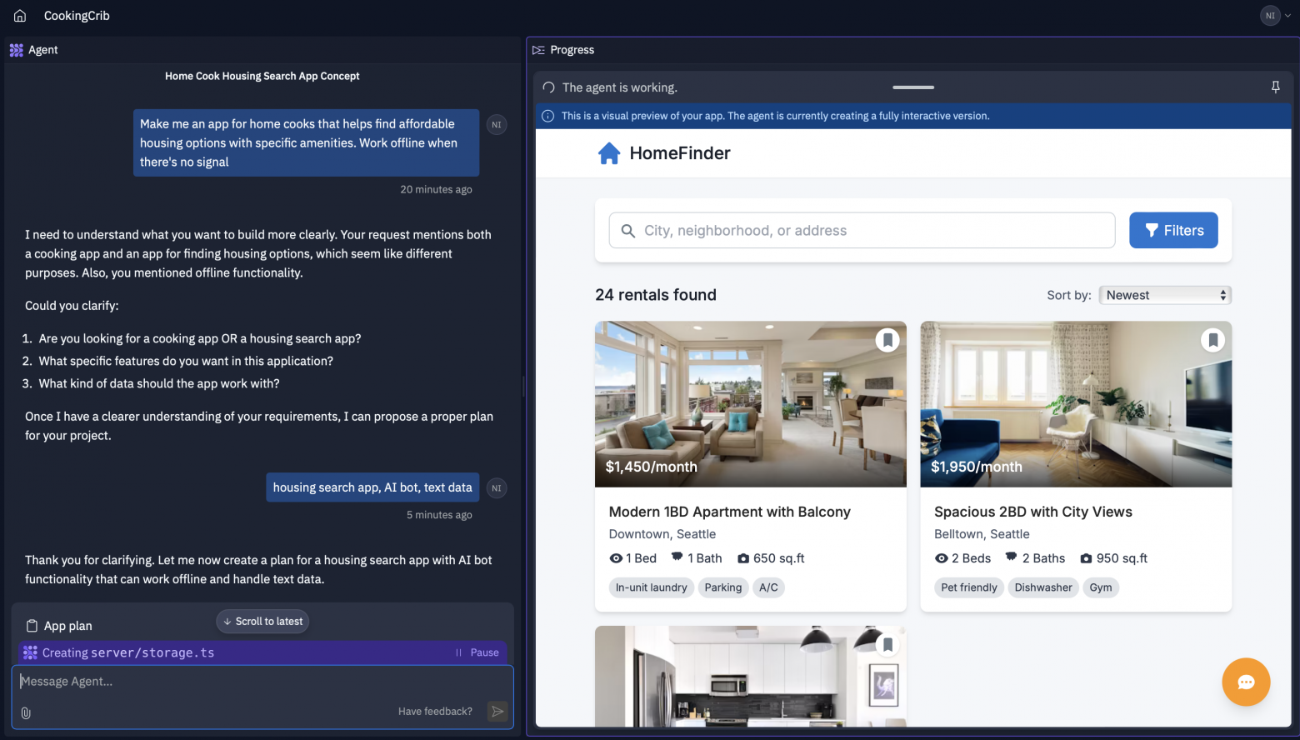
Task: Toggle bookmark on the kitchen listing
Action: coord(887,644)
